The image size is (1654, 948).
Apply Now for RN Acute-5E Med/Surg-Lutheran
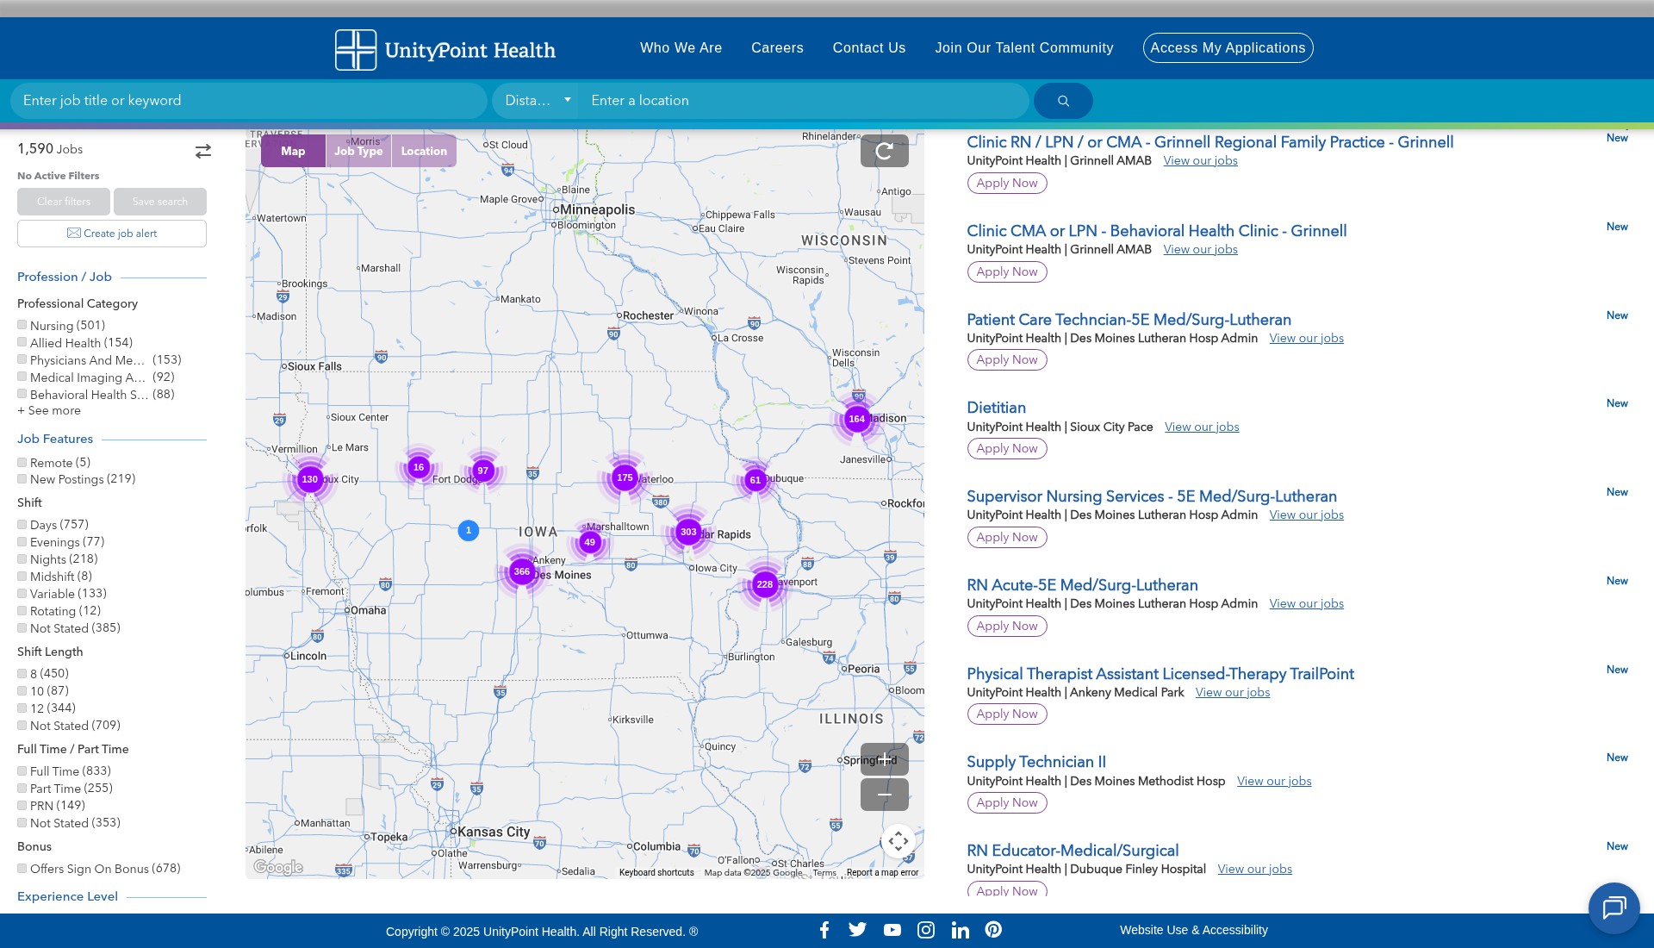pyautogui.click(x=1007, y=626)
